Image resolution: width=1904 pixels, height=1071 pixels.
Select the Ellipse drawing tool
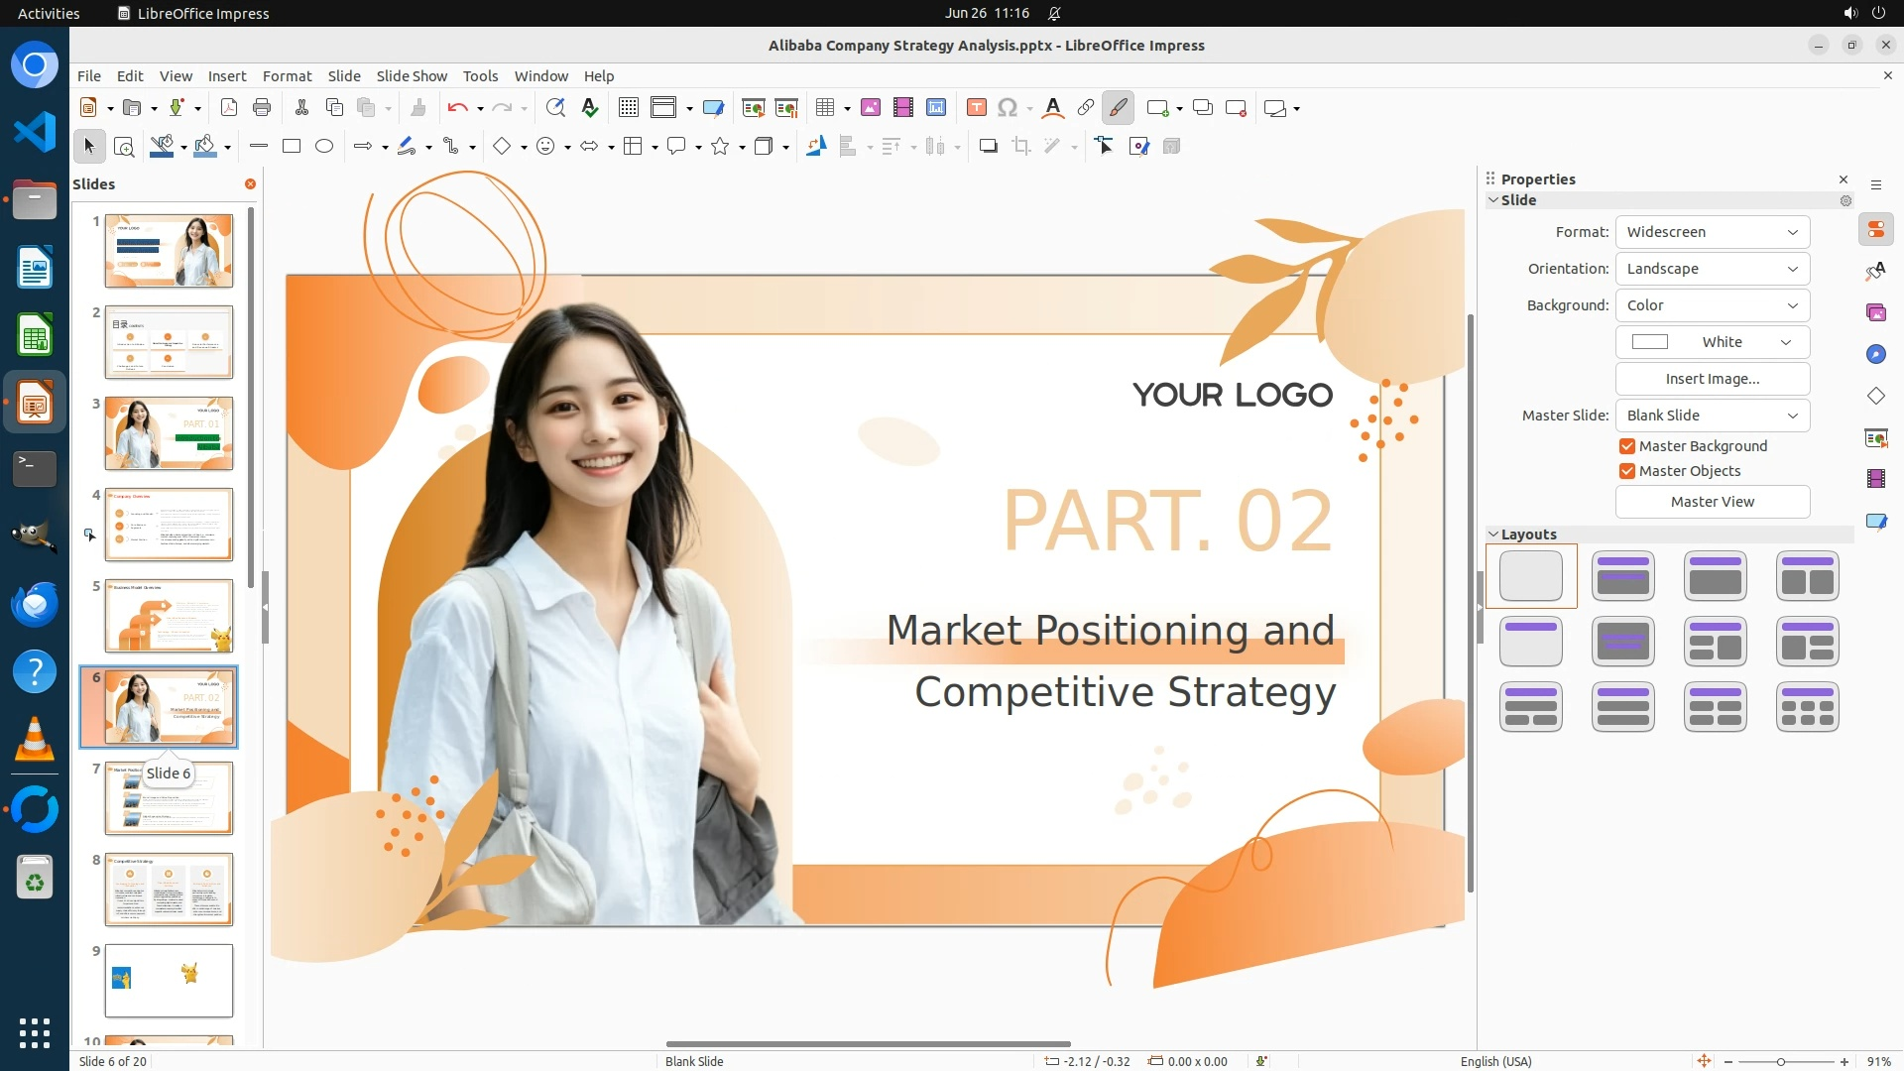click(x=324, y=147)
